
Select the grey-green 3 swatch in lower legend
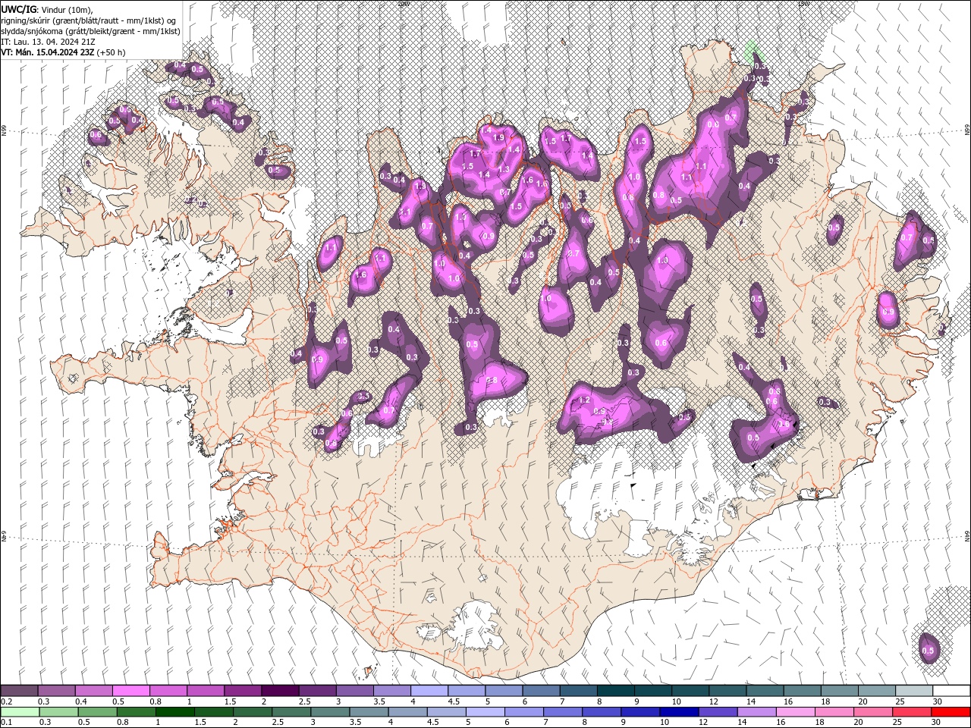click(329, 712)
